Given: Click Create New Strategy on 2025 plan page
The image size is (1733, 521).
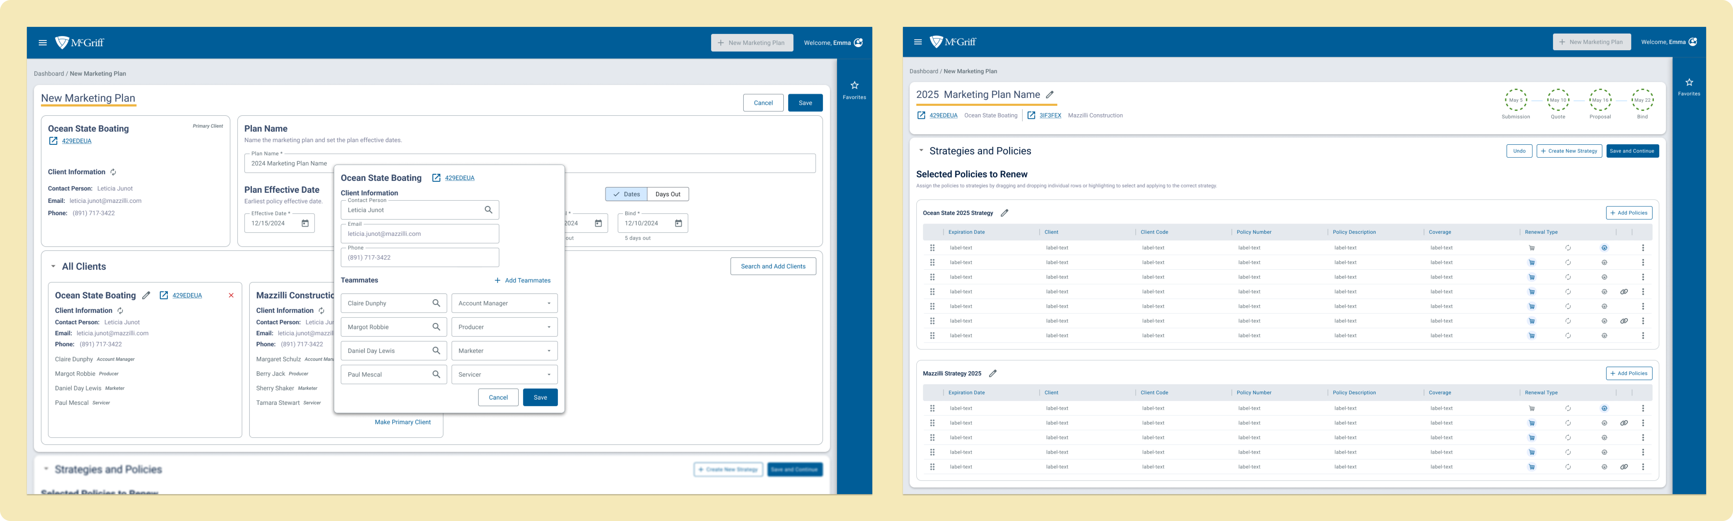Looking at the screenshot, I should 1569,151.
